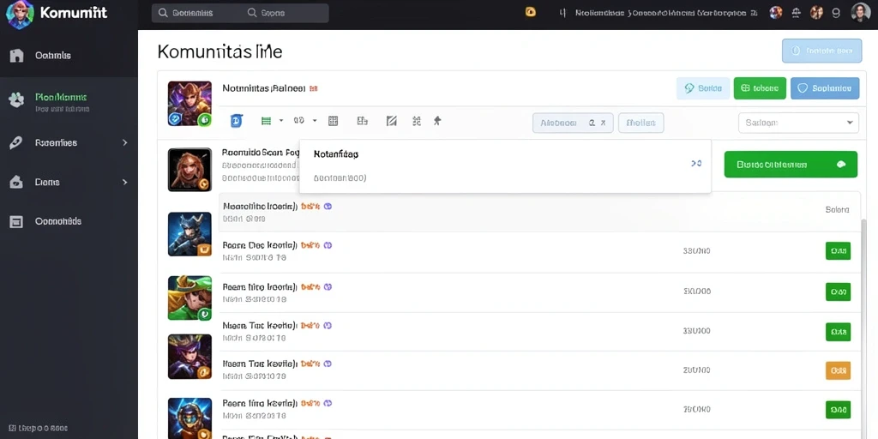The height and width of the screenshot is (439, 878).
Task: Click the vertical scrollbar at list's right edge
Action: tap(863, 328)
